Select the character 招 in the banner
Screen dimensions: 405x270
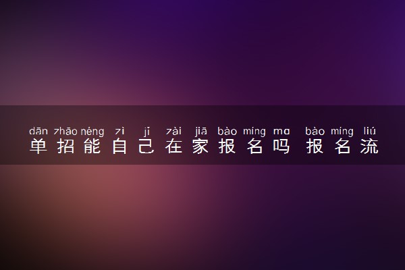65,146
